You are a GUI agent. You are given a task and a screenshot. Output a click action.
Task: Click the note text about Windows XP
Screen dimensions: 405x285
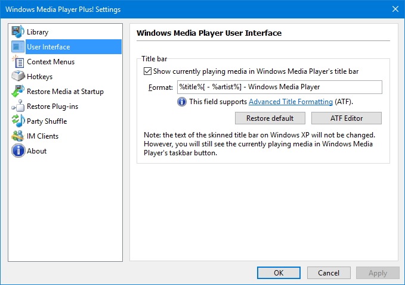coord(259,144)
